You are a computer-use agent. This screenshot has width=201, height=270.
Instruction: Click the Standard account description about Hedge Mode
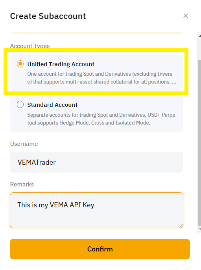click(101, 119)
